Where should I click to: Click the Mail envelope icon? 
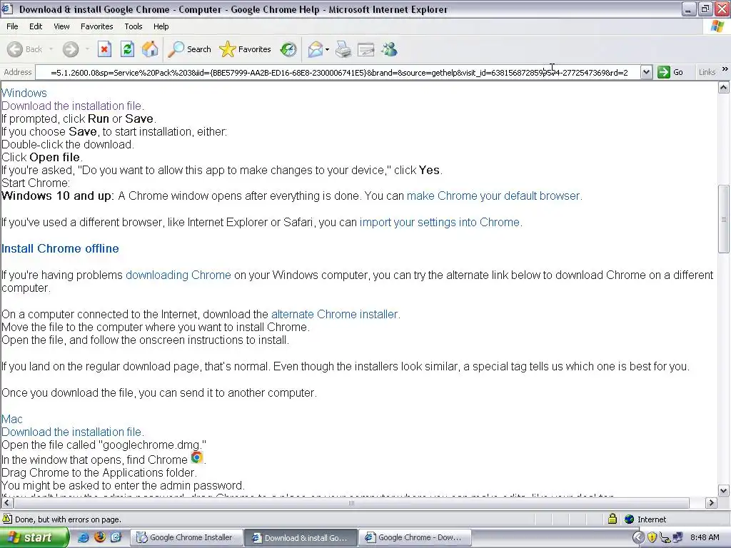coord(316,49)
